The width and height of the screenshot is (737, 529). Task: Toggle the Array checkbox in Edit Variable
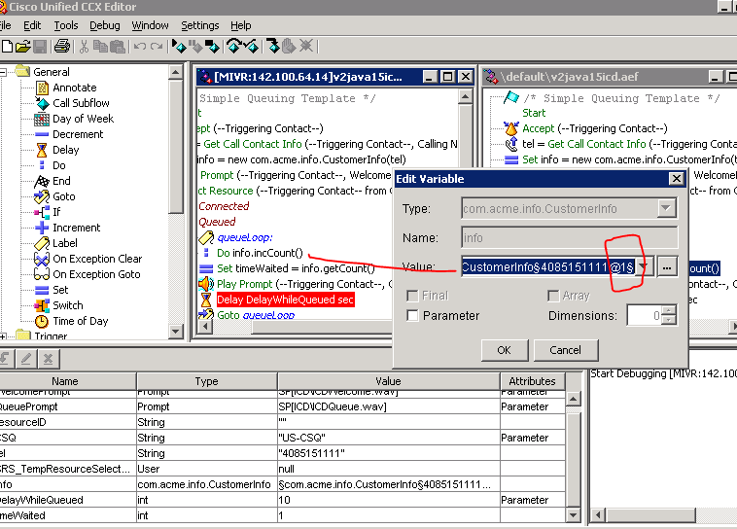[553, 296]
